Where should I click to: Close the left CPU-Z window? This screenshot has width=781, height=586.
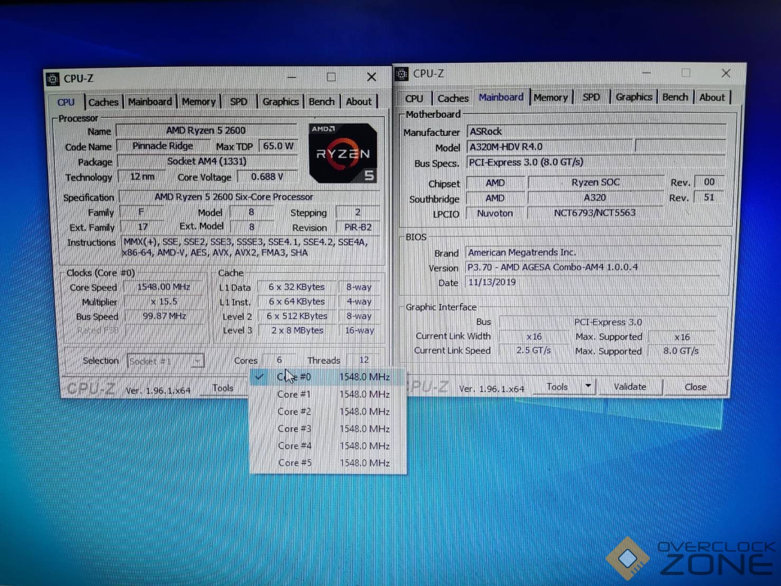[x=372, y=77]
